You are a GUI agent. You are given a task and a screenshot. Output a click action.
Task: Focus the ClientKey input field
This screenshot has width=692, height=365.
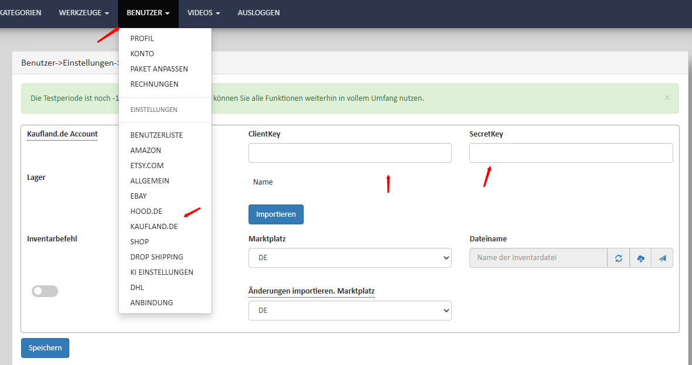[350, 153]
